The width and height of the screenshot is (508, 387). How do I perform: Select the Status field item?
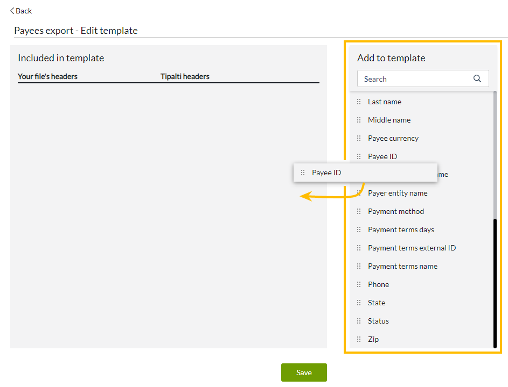coord(378,321)
